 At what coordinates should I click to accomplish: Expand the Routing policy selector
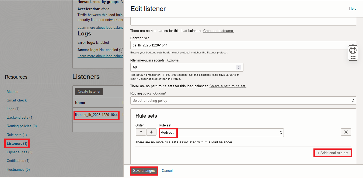coord(243,101)
